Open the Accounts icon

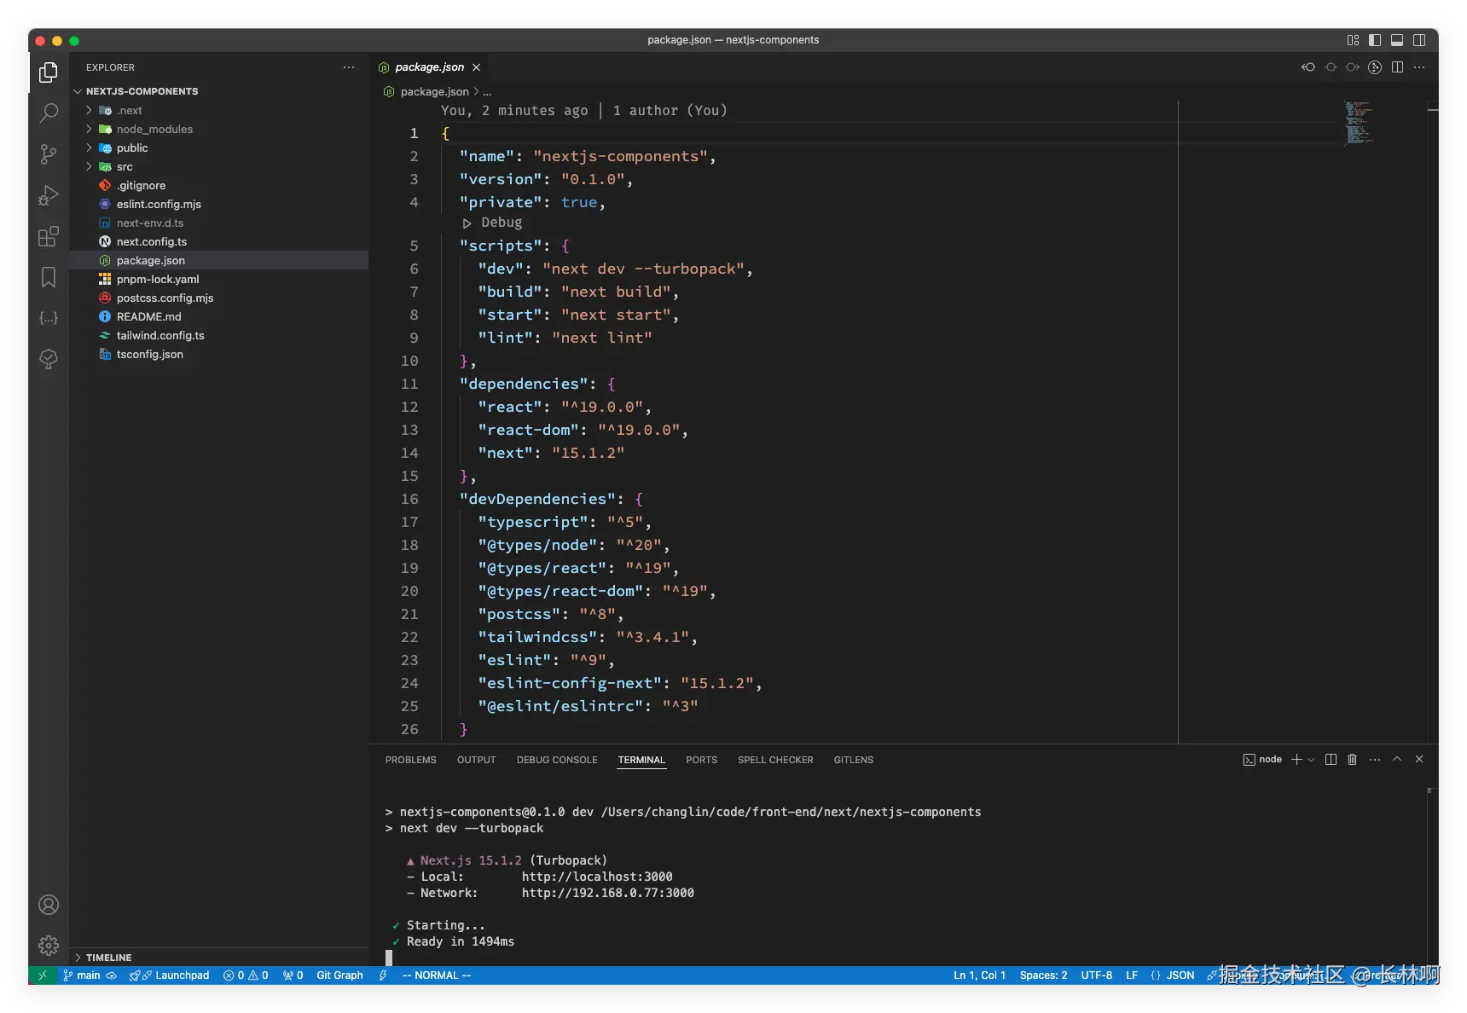click(49, 905)
